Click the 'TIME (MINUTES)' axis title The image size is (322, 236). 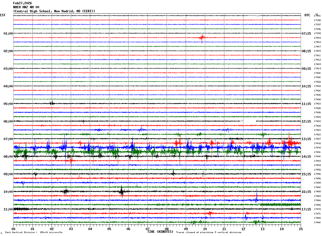(160, 232)
